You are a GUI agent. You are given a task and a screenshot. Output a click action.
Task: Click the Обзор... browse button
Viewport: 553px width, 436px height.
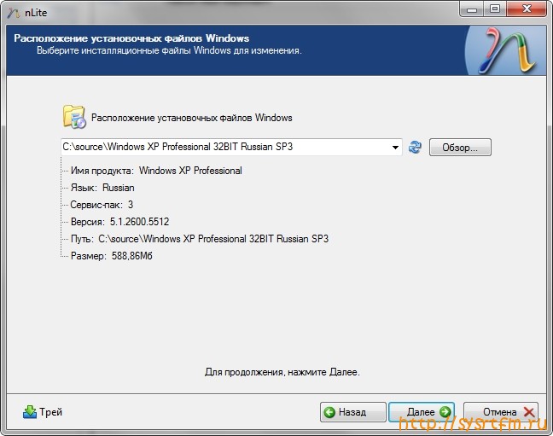pyautogui.click(x=460, y=147)
